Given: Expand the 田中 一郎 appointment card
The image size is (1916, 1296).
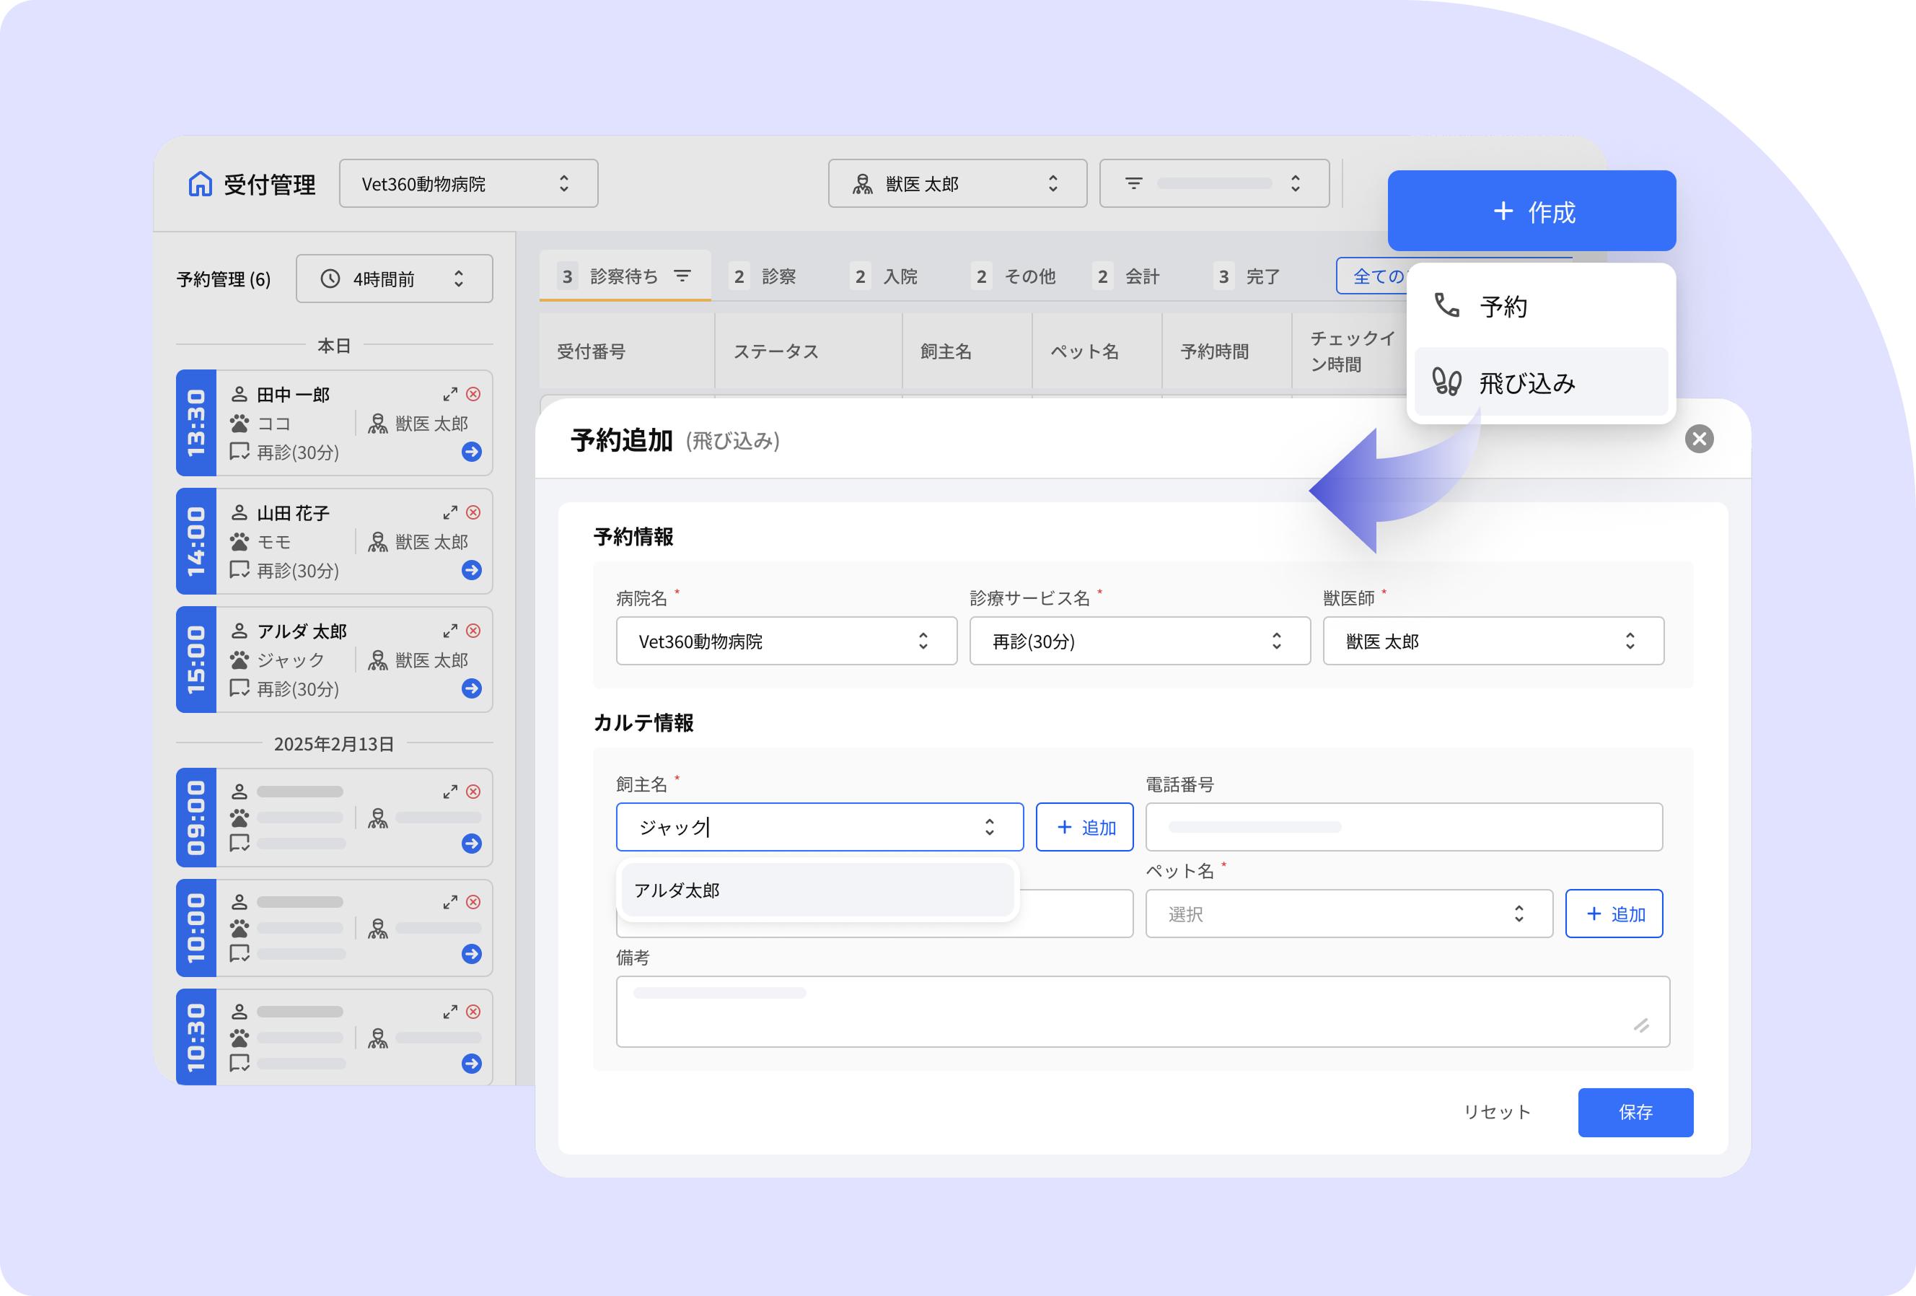Looking at the screenshot, I should coord(450,394).
